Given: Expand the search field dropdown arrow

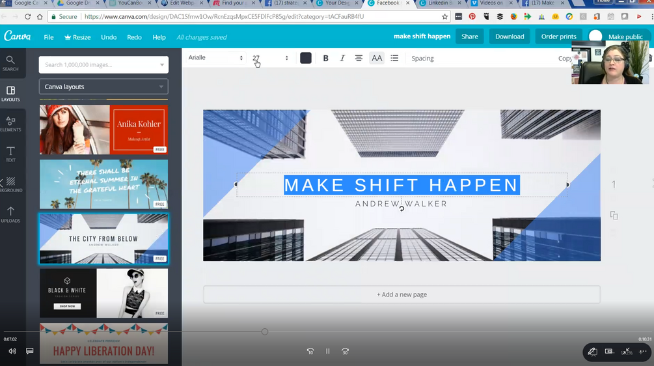Looking at the screenshot, I should click(162, 64).
